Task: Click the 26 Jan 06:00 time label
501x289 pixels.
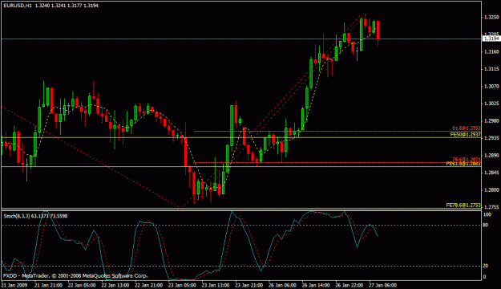Action: [282, 285]
